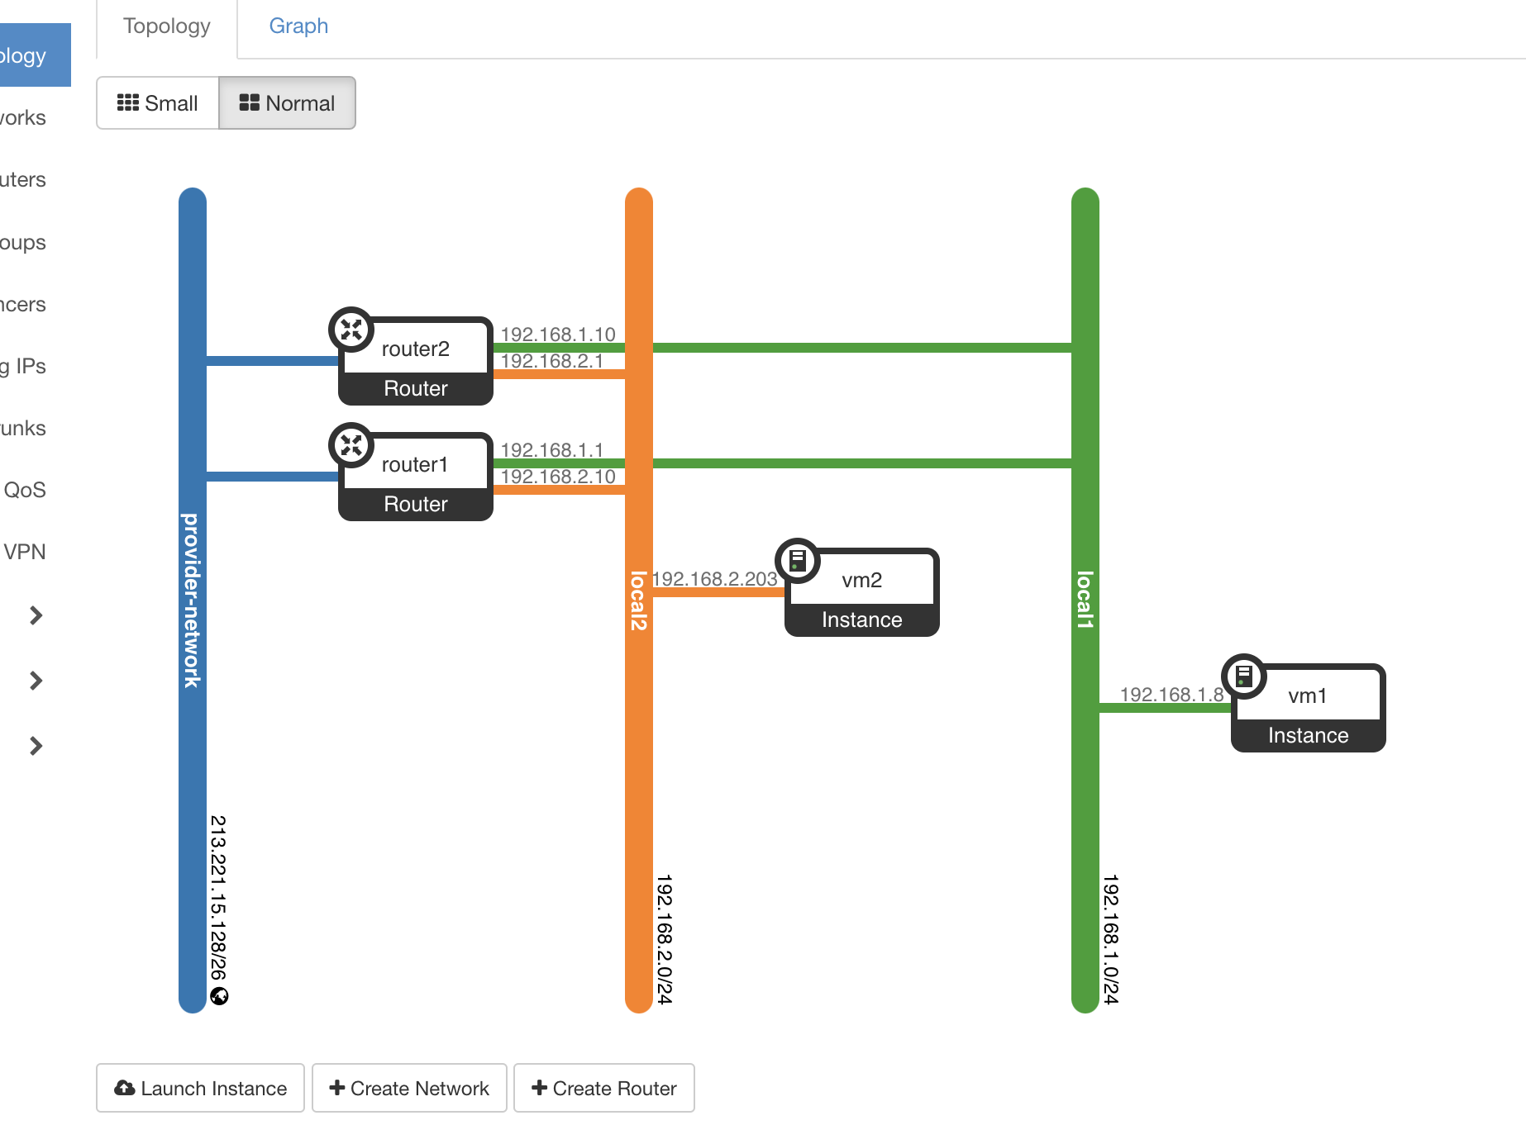Click the Small grid size icon
Screen dimensions: 1526x1125
pos(128,102)
